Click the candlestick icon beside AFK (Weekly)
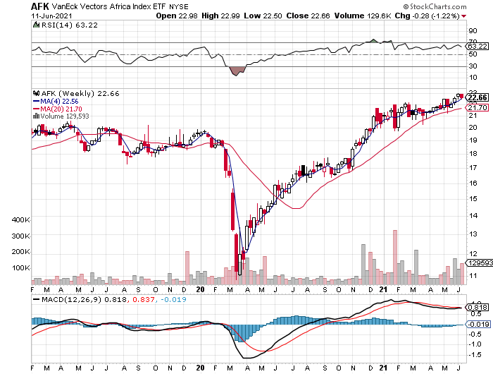 coord(36,93)
